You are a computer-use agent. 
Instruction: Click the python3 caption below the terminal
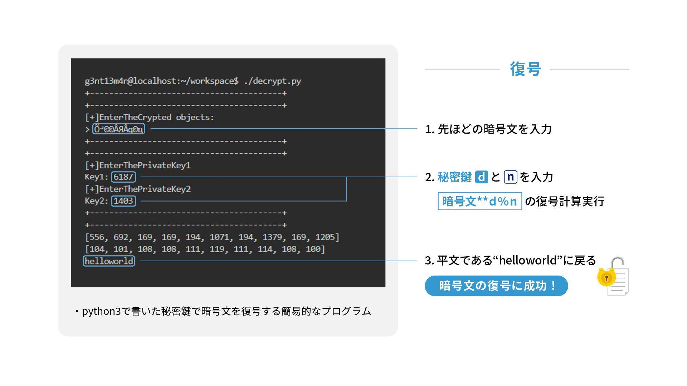[223, 311]
